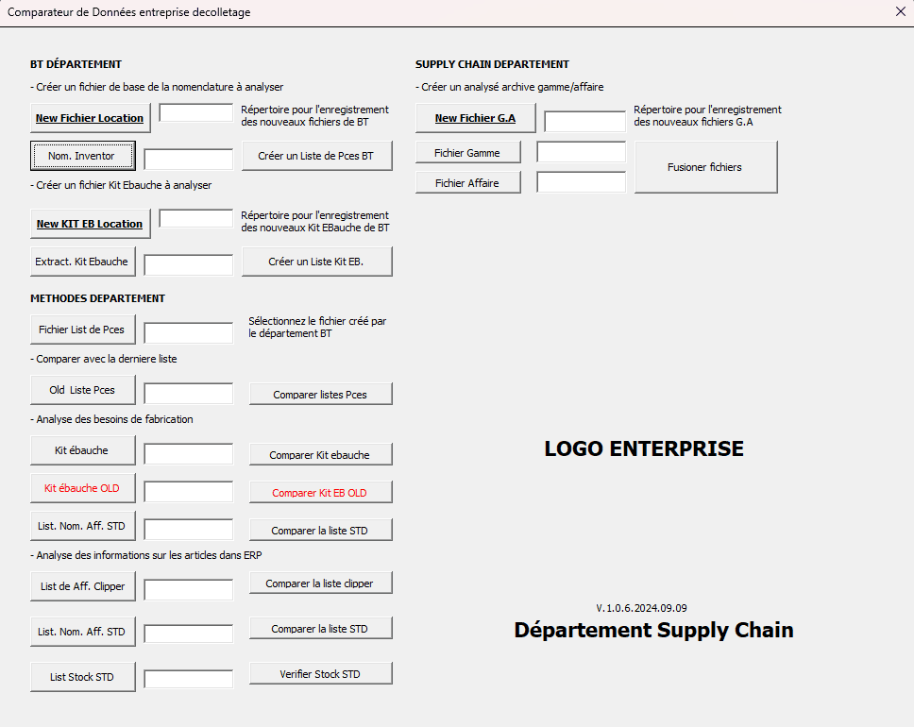Click the New Fichier Location button
914x727 pixels.
coord(90,118)
